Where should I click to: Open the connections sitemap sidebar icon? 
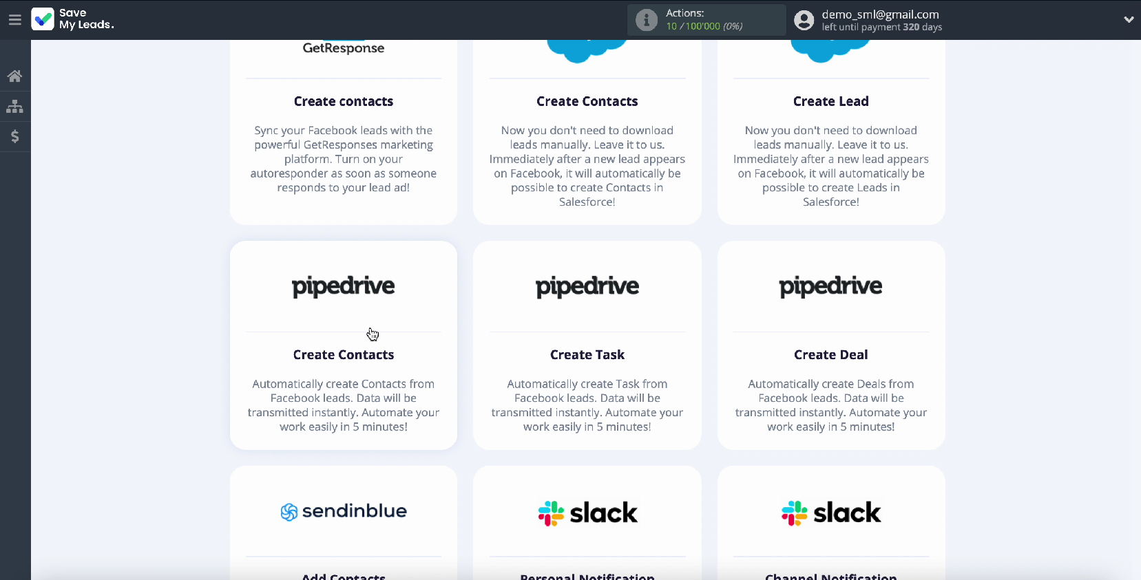point(14,107)
